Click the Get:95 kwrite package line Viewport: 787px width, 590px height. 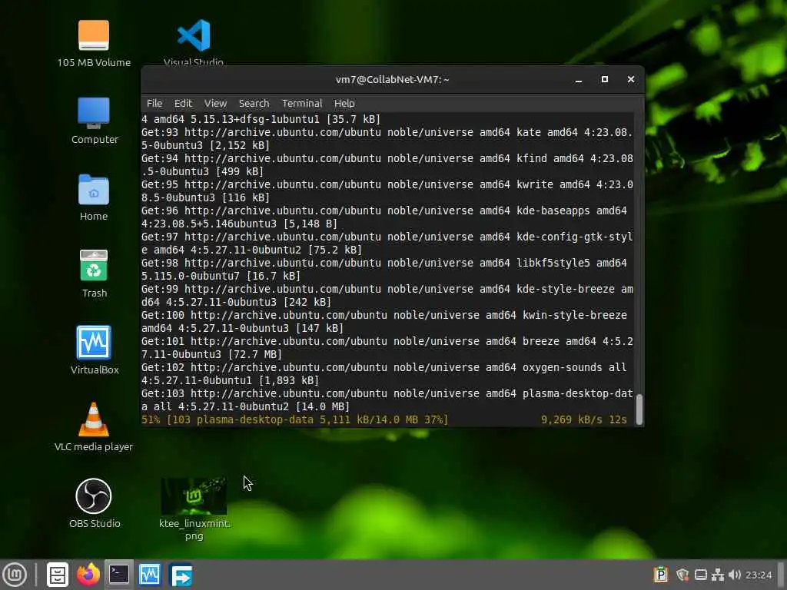(387, 191)
